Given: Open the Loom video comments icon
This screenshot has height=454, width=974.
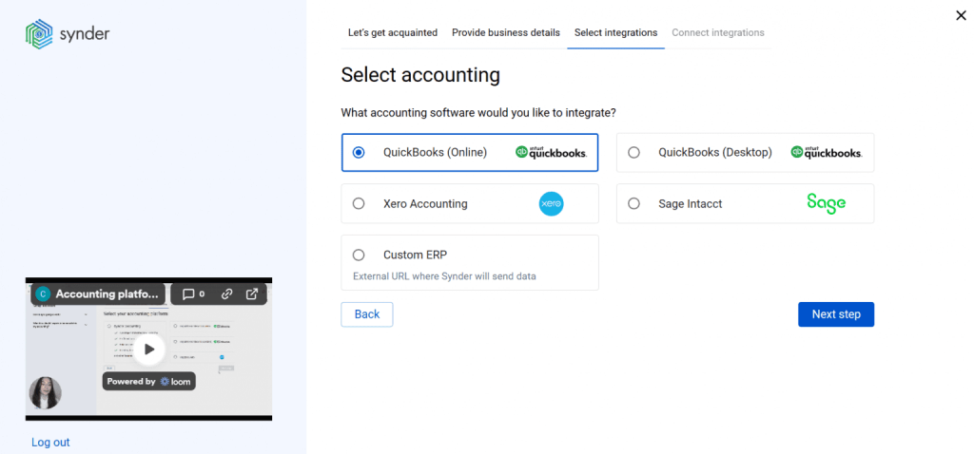Looking at the screenshot, I should click(x=194, y=294).
